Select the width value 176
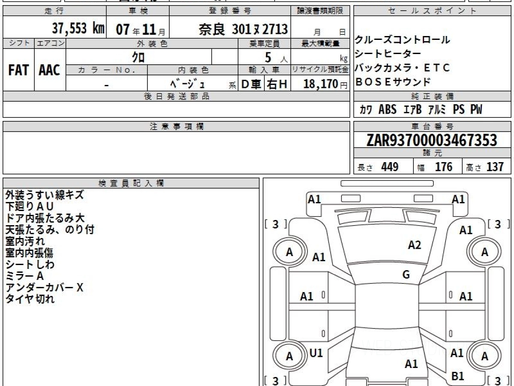Screen dimensions: 514x386 click(x=443, y=167)
